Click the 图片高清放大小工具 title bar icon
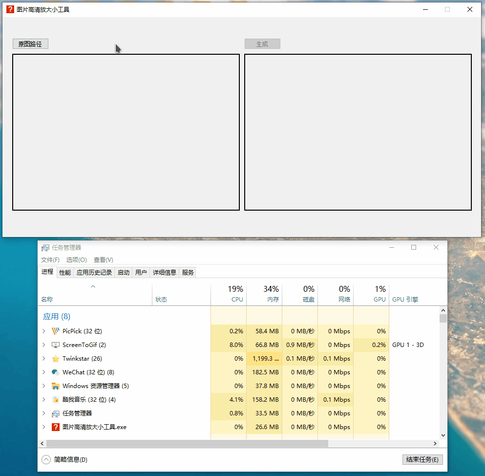485x476 pixels. coord(10,9)
